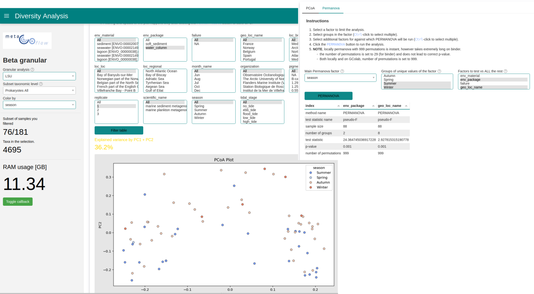Image resolution: width=534 pixels, height=294 pixels.
Task: Open the Main Permanova factor dropdown
Action: pos(340,78)
